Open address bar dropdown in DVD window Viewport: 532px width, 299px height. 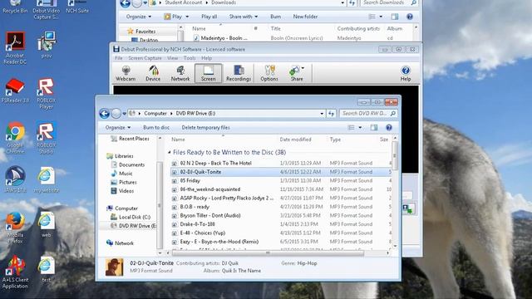click(322, 114)
